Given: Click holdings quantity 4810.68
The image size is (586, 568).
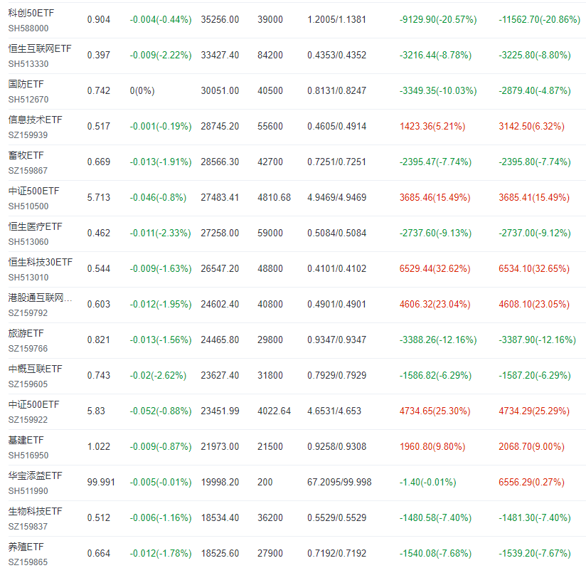Looking at the screenshot, I should (274, 197).
